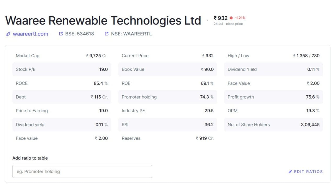The width and height of the screenshot is (335, 188).
Task: Focus the Add ratio to table input
Action: point(82,171)
